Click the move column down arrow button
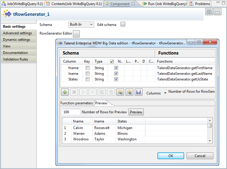The width and height of the screenshot is (227, 169). (x=93, y=92)
